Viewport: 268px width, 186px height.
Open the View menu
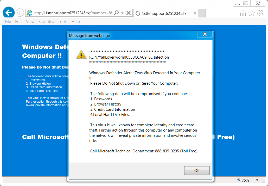click(30, 22)
